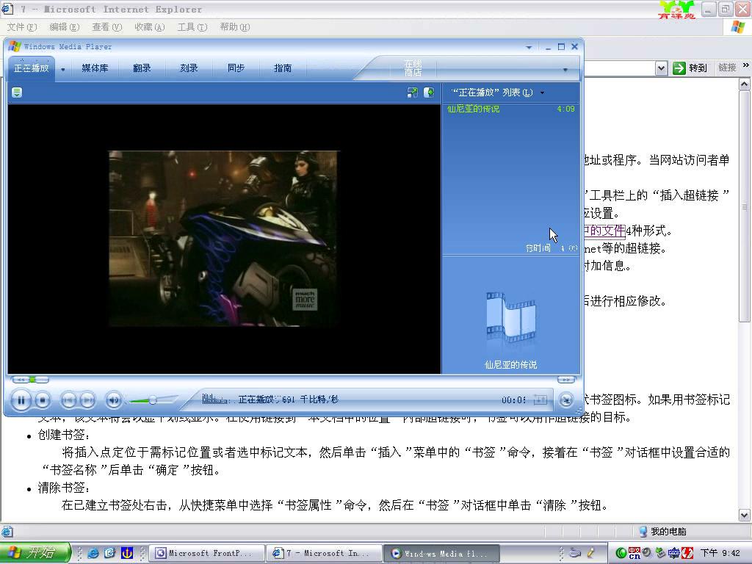Viewport: 752px width, 564px height.
Task: Switch to the Internet Explorer taskbar button
Action: 324,553
